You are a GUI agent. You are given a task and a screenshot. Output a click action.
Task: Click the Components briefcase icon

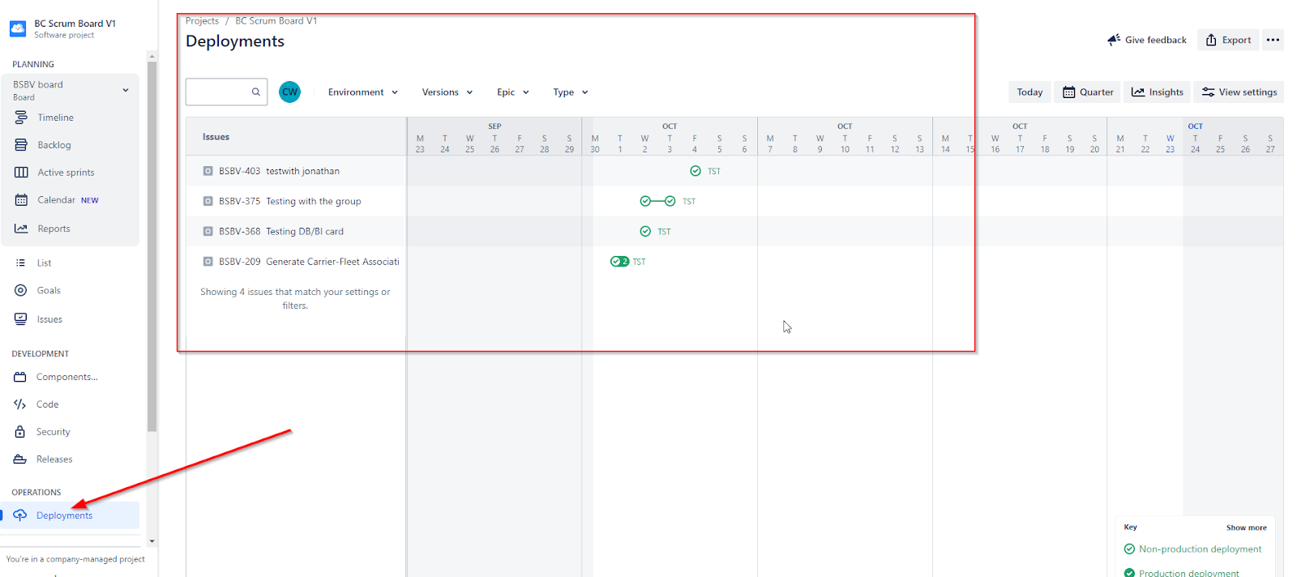coord(20,377)
